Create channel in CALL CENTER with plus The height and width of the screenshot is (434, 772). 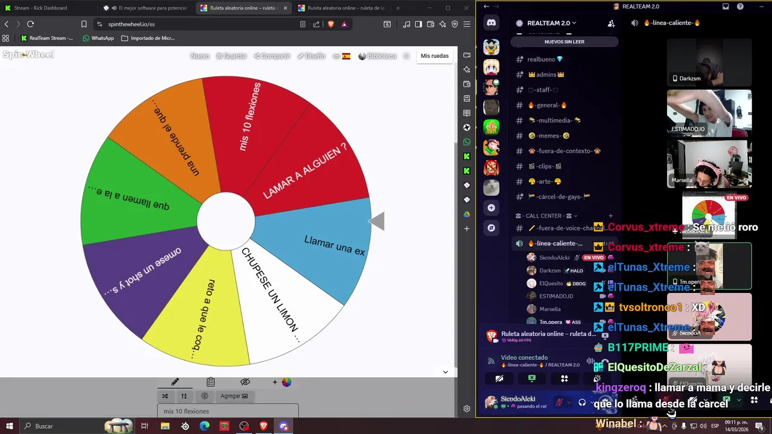(x=610, y=216)
